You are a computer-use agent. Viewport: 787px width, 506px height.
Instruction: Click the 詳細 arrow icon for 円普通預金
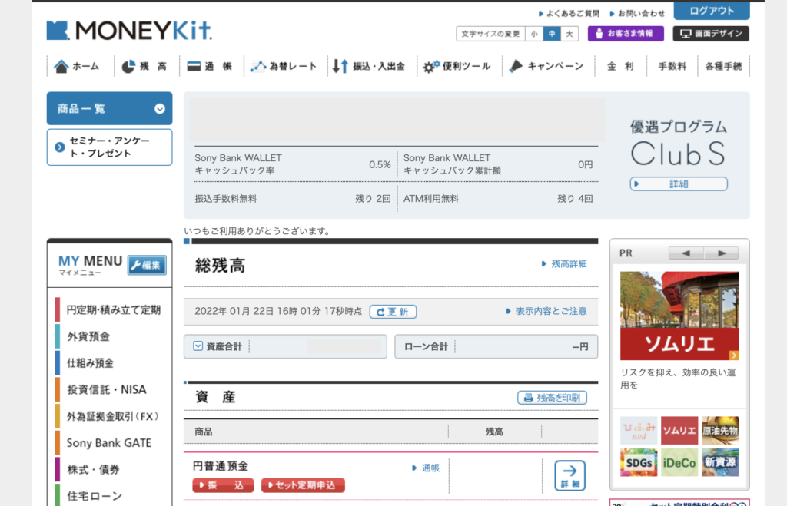(x=569, y=475)
